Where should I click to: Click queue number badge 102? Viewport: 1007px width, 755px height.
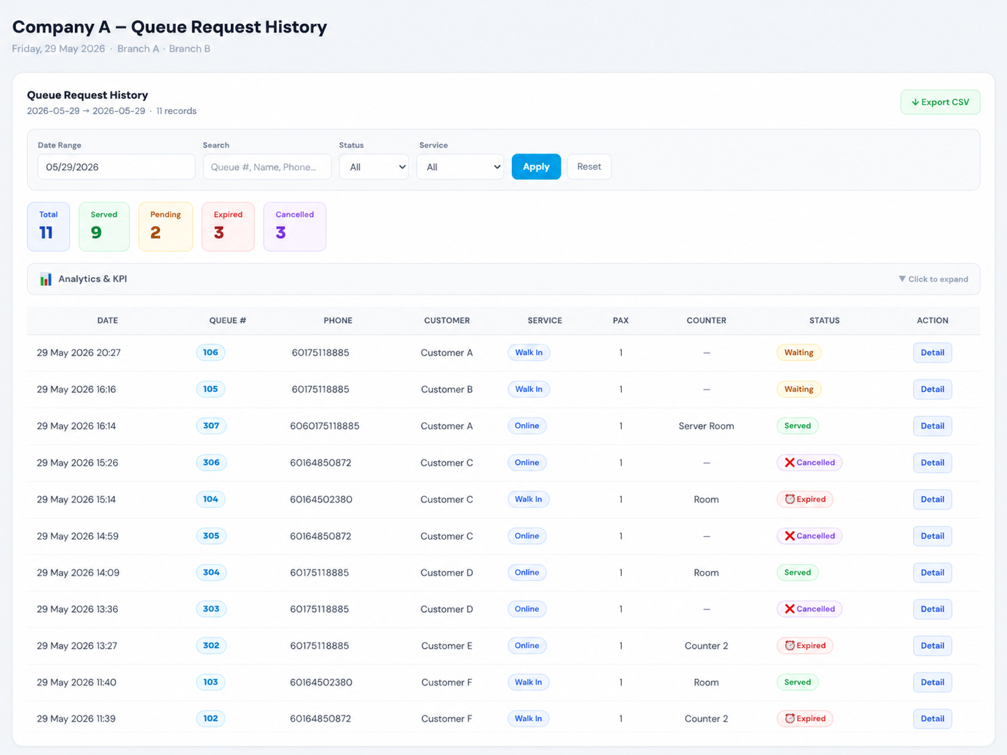tap(211, 719)
